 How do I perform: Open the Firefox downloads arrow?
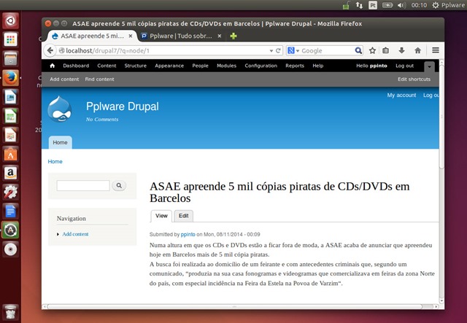click(401, 50)
